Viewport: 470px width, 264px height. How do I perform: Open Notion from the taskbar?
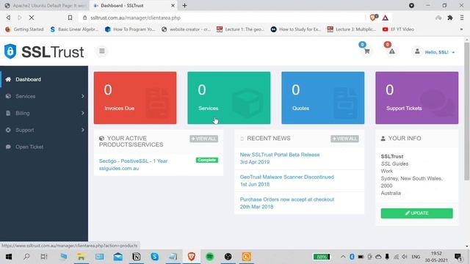click(137, 257)
